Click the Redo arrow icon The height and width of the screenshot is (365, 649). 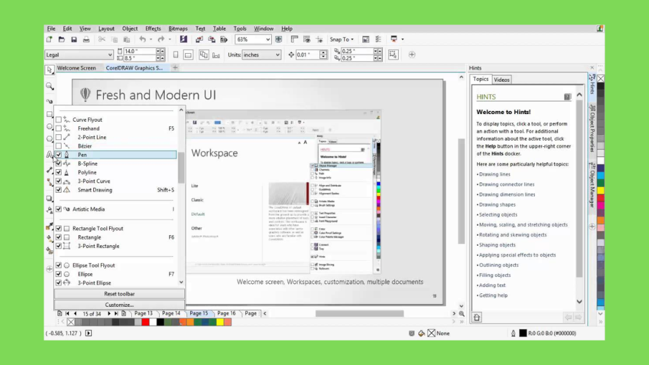161,39
